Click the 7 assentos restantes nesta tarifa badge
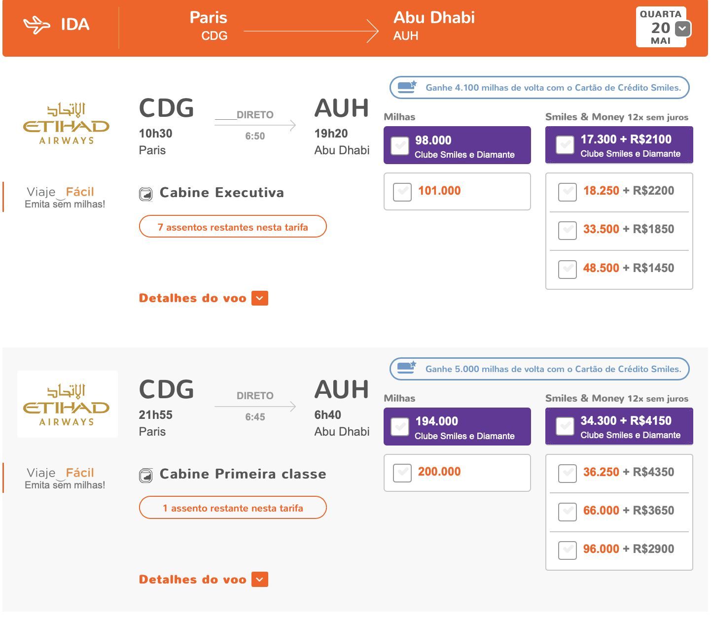The image size is (711, 618). point(233,227)
